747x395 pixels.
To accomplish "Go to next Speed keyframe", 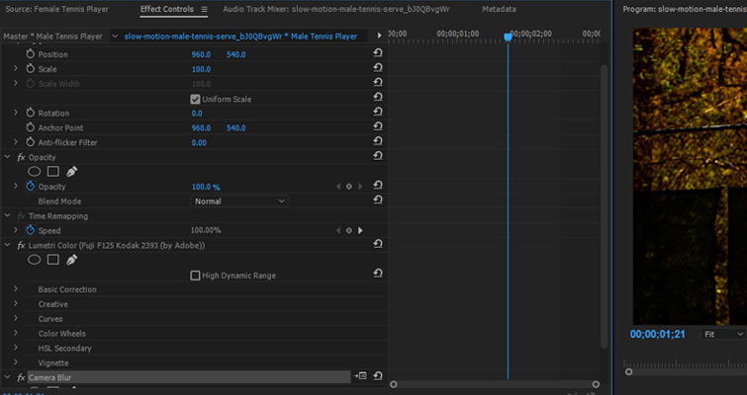I will coord(360,230).
